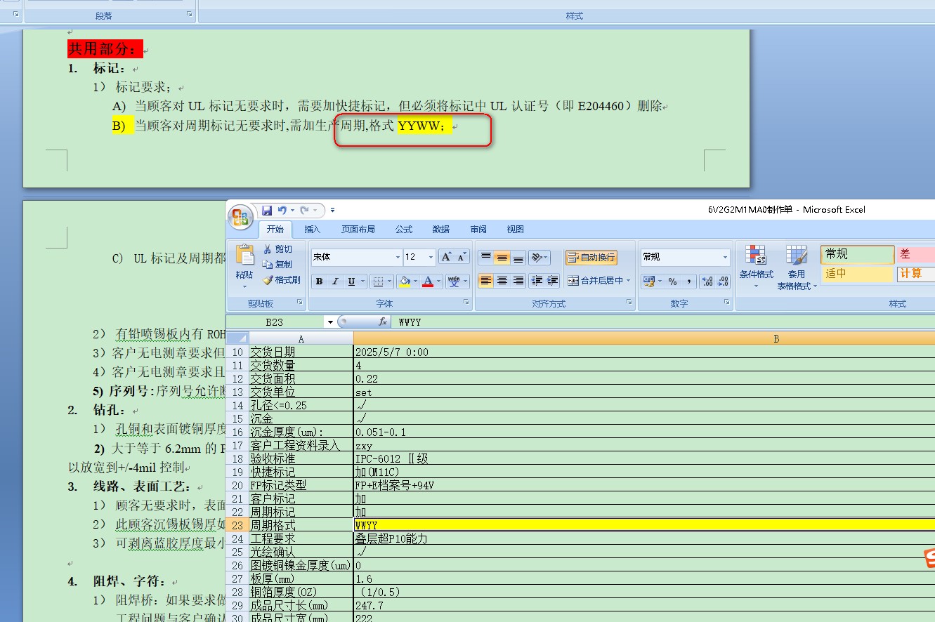Align text right in Excel

click(x=518, y=281)
